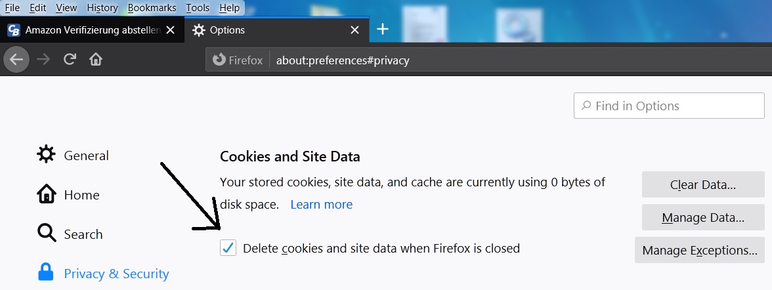
Task: Click the Manage Exceptions button
Action: pyautogui.click(x=700, y=250)
